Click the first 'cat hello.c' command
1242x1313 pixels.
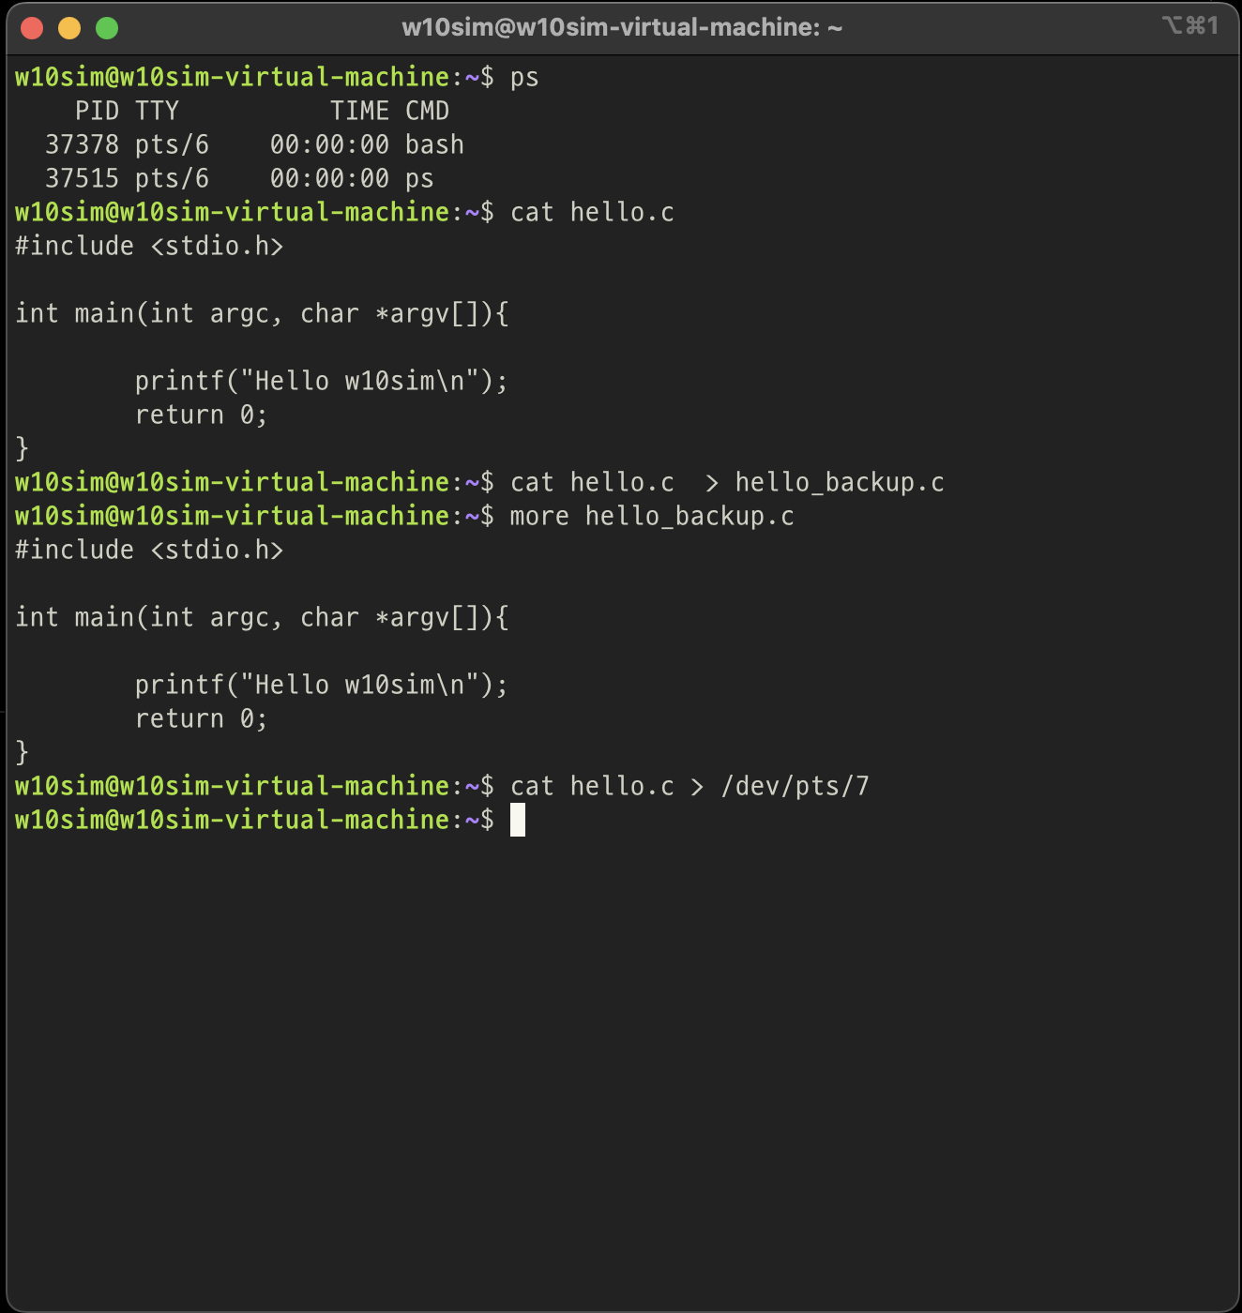[592, 212]
